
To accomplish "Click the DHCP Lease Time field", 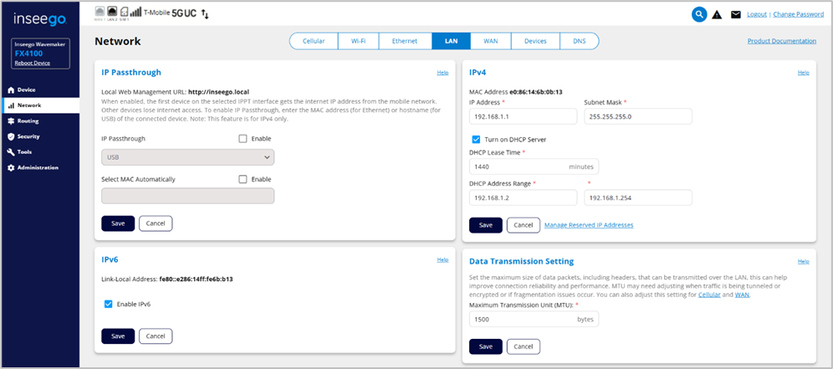I will (x=517, y=167).
